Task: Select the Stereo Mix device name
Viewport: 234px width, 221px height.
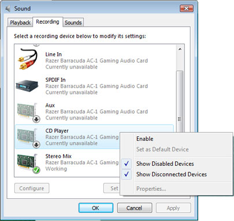Action: [x=58, y=156]
